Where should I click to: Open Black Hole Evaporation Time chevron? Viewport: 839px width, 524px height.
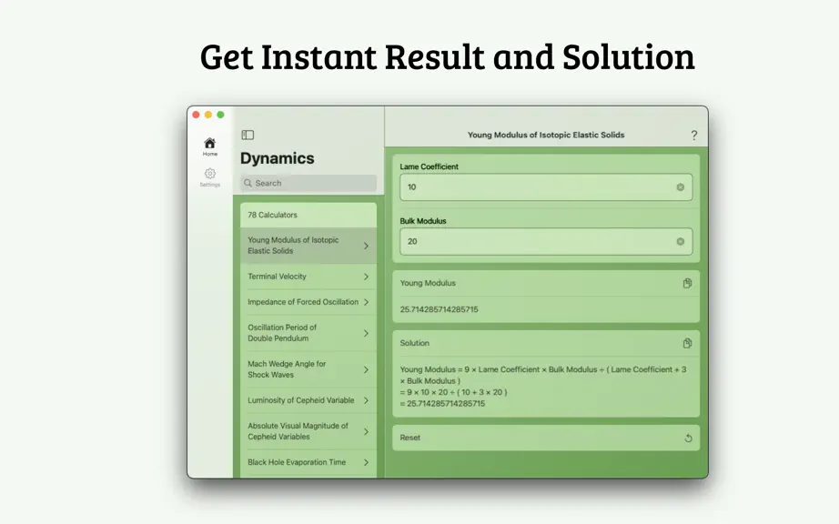click(366, 462)
